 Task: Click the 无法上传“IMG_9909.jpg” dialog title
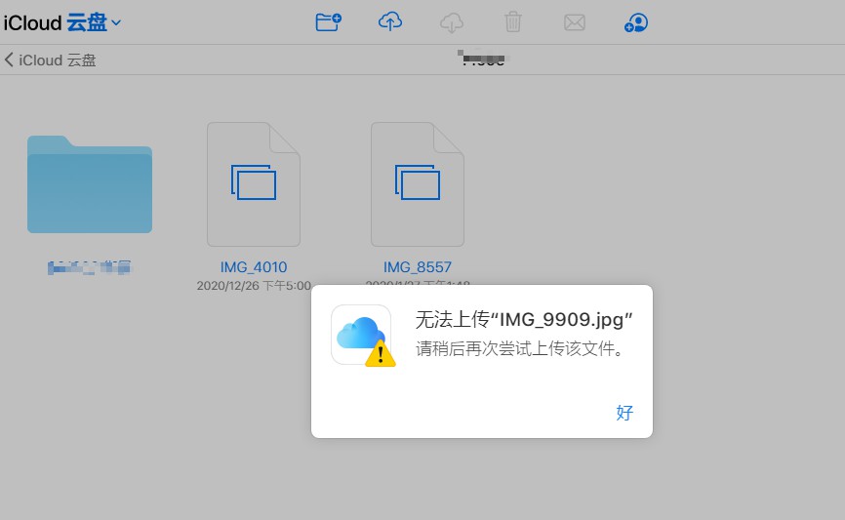[x=524, y=320]
